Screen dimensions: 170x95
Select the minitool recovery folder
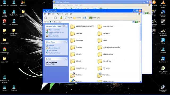[78, 68]
